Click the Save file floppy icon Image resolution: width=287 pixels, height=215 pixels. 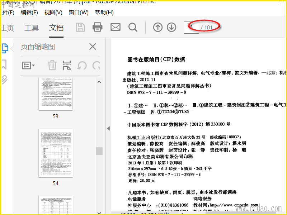coord(80,28)
